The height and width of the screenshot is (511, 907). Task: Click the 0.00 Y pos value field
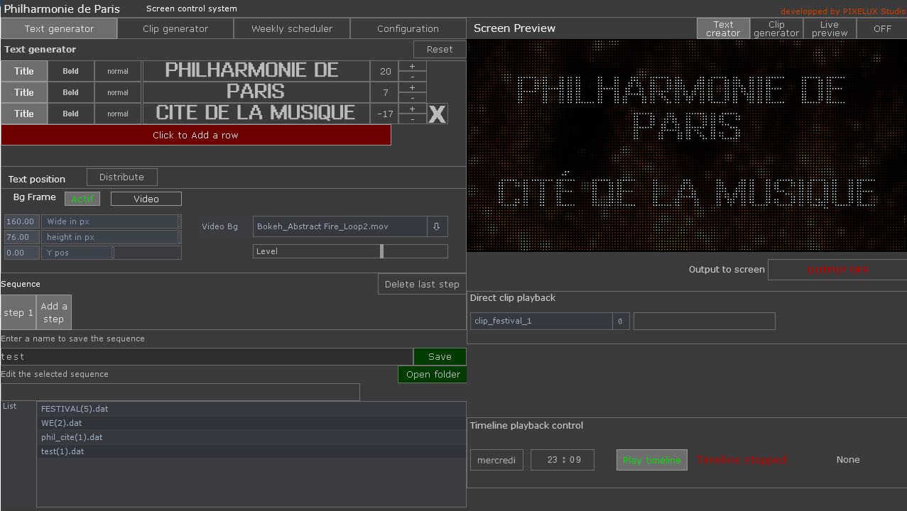(x=21, y=253)
